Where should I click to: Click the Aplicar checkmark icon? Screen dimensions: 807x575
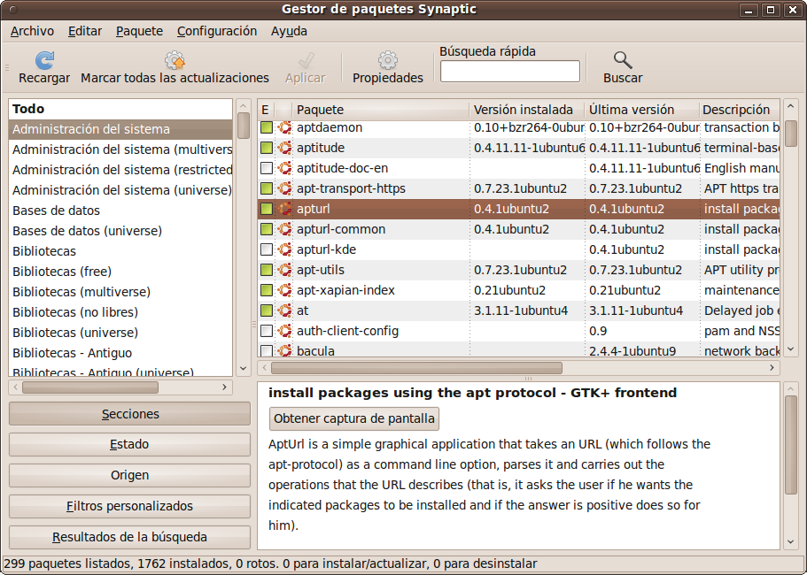coord(306,60)
